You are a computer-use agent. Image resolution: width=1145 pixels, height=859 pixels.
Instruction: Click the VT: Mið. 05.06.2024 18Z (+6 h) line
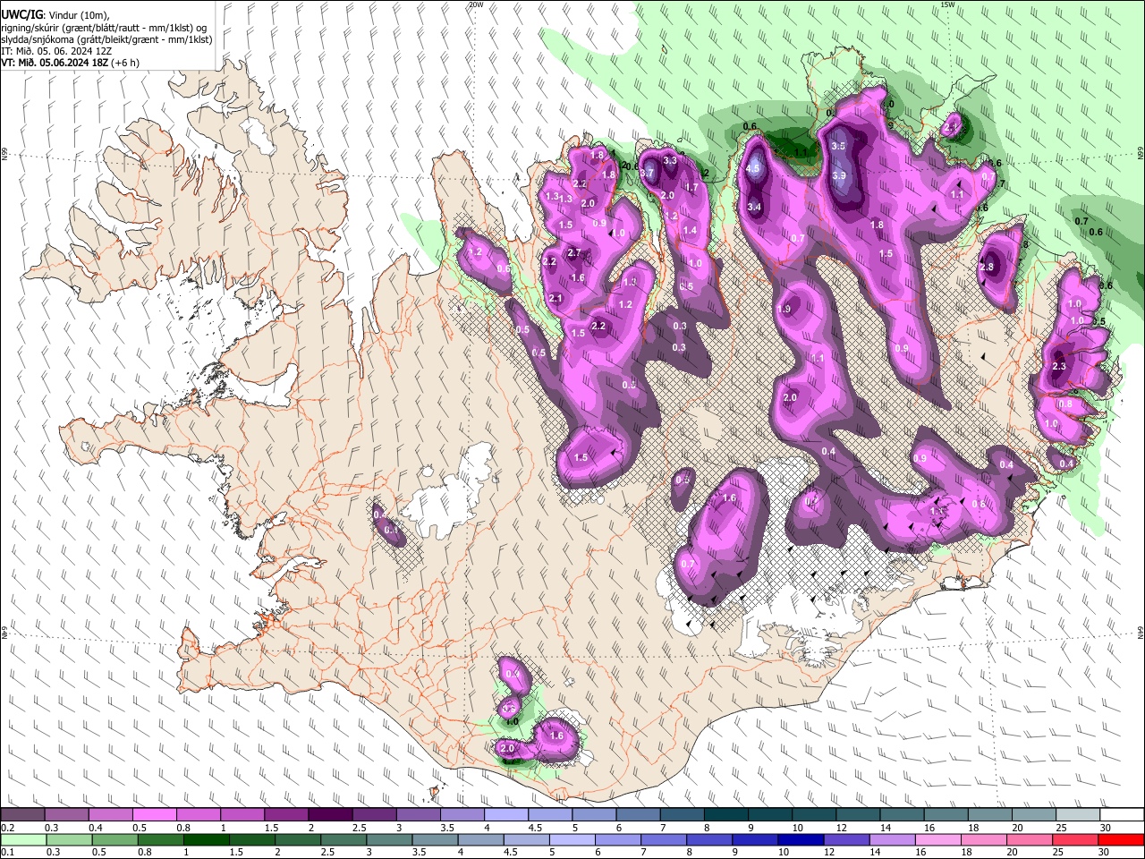[70, 64]
